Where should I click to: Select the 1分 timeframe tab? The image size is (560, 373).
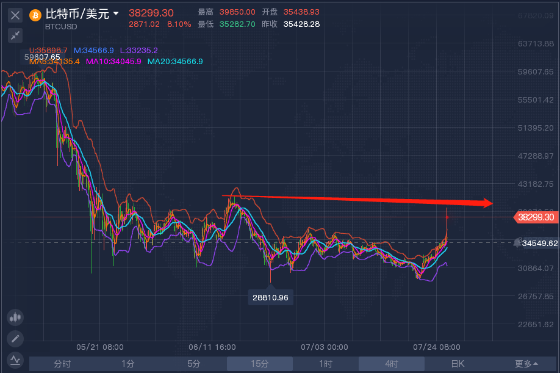coord(127,364)
